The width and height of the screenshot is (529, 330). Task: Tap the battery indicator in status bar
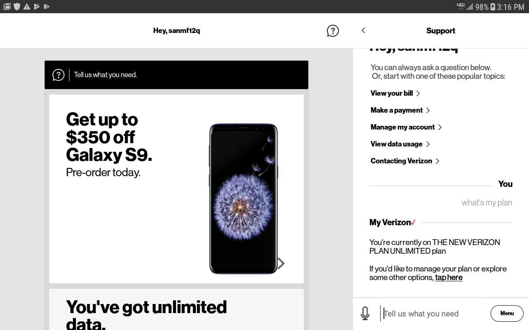tap(493, 7)
